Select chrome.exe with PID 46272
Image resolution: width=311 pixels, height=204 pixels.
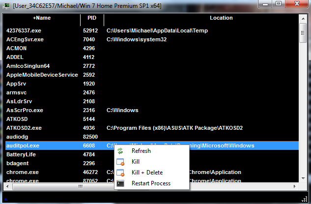23,172
